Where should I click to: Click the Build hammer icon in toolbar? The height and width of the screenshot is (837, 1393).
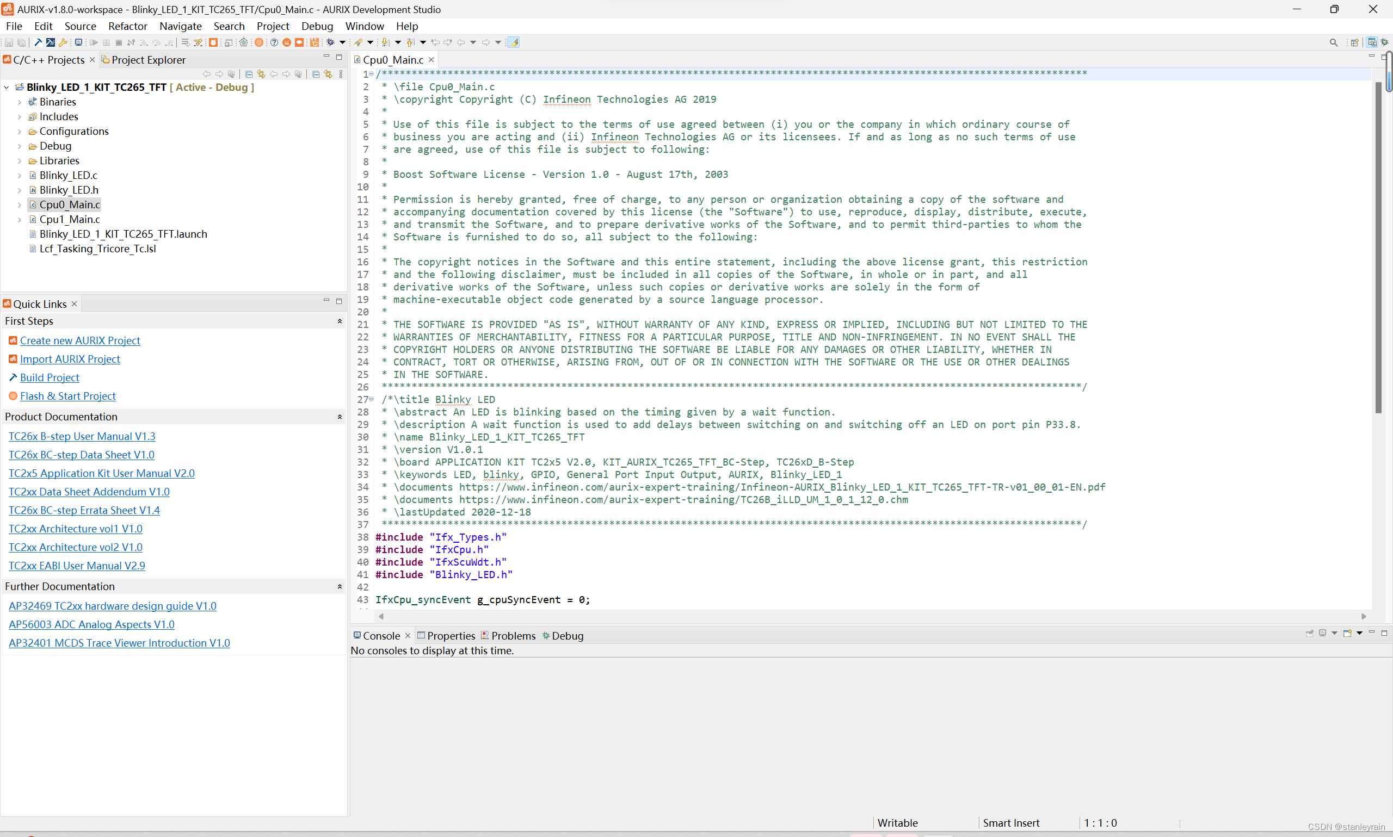[38, 42]
